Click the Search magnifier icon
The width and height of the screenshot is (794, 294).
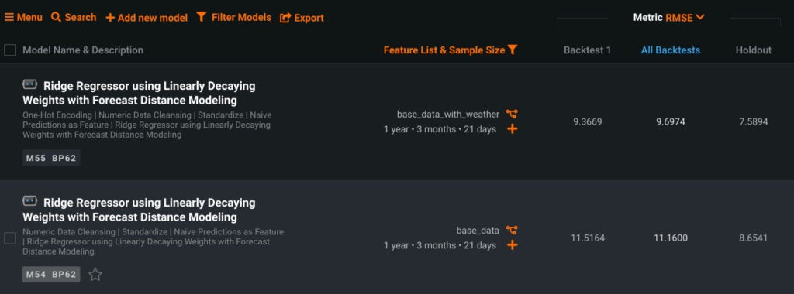point(56,17)
